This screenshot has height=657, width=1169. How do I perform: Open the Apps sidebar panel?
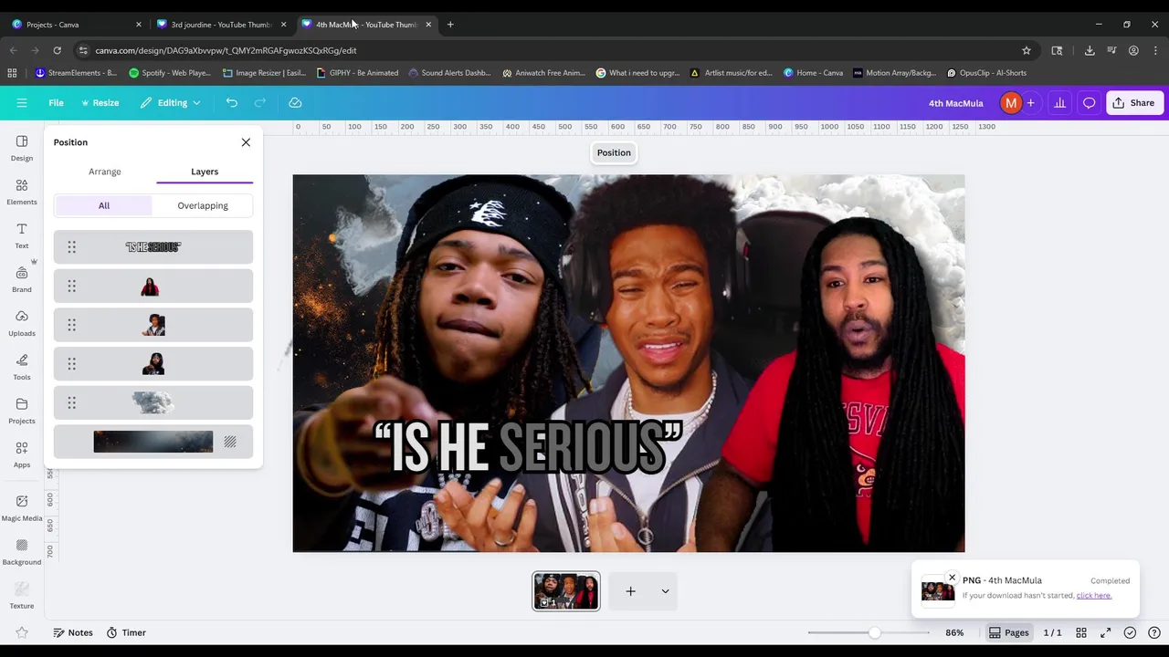tap(22, 454)
